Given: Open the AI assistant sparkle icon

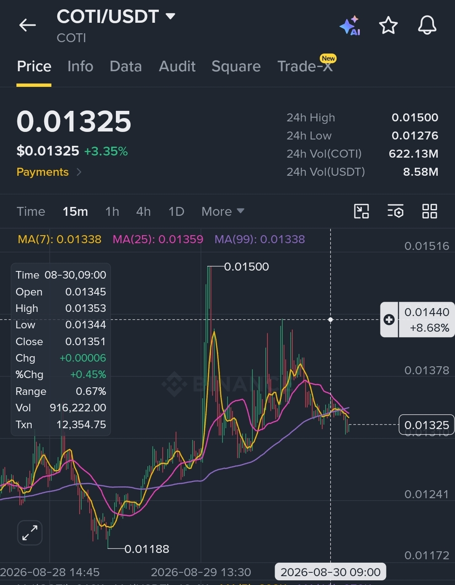Looking at the screenshot, I should coord(350,26).
